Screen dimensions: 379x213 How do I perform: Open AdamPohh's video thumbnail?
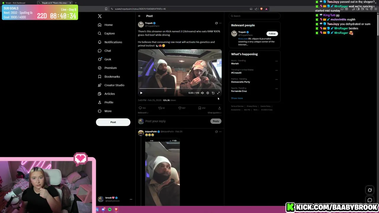coord(162,172)
